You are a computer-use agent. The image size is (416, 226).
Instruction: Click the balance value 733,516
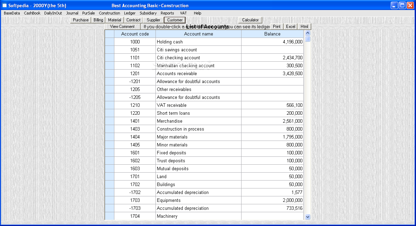[295, 208]
